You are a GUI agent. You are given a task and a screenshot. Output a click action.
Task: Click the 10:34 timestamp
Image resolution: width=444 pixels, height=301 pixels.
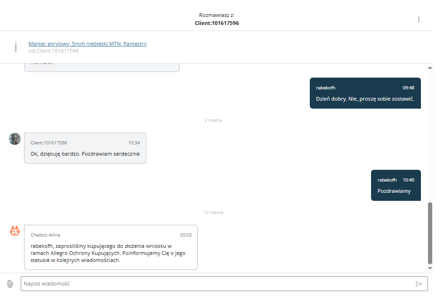pos(134,143)
